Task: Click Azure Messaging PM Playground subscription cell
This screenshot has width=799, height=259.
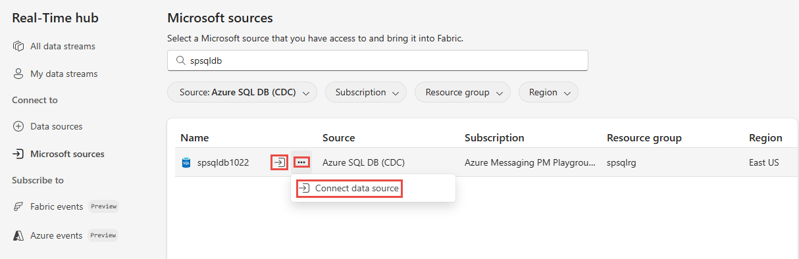Action: [x=530, y=162]
